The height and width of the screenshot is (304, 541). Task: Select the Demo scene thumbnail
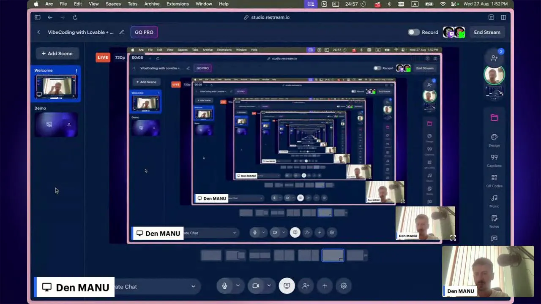(56, 125)
